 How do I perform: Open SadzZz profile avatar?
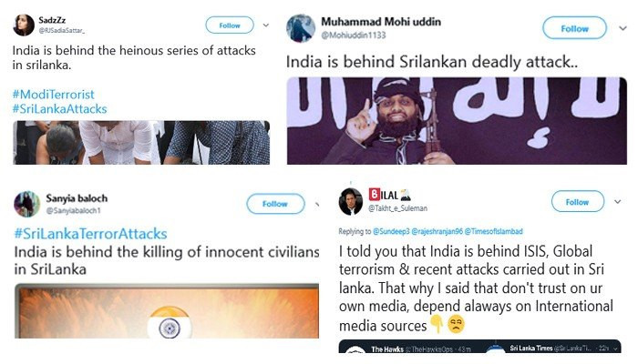coord(24,25)
